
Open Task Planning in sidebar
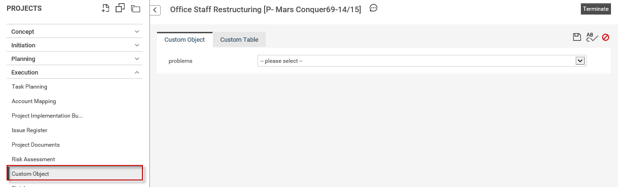[30, 87]
